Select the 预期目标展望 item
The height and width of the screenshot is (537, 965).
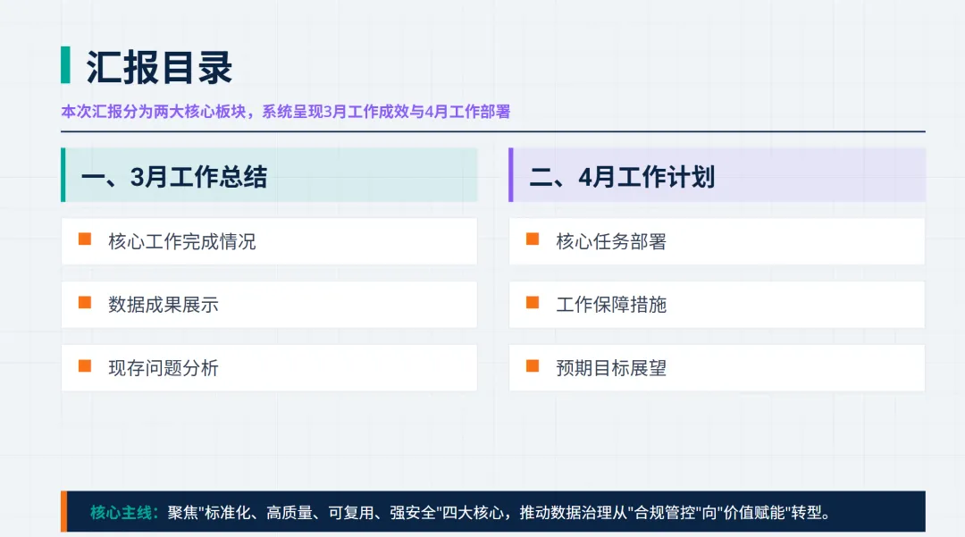[x=717, y=368]
